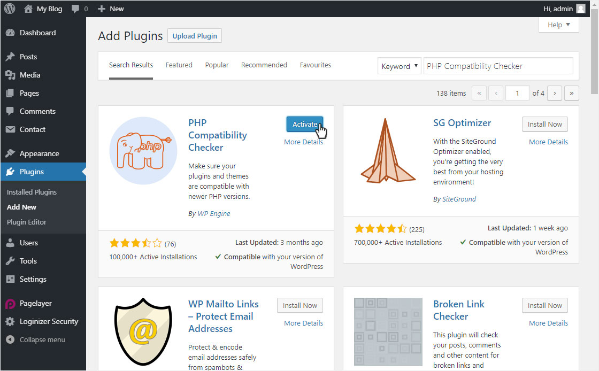Click the Dashboard gauge icon
Screen dimensions: 599x371
click(x=10, y=33)
